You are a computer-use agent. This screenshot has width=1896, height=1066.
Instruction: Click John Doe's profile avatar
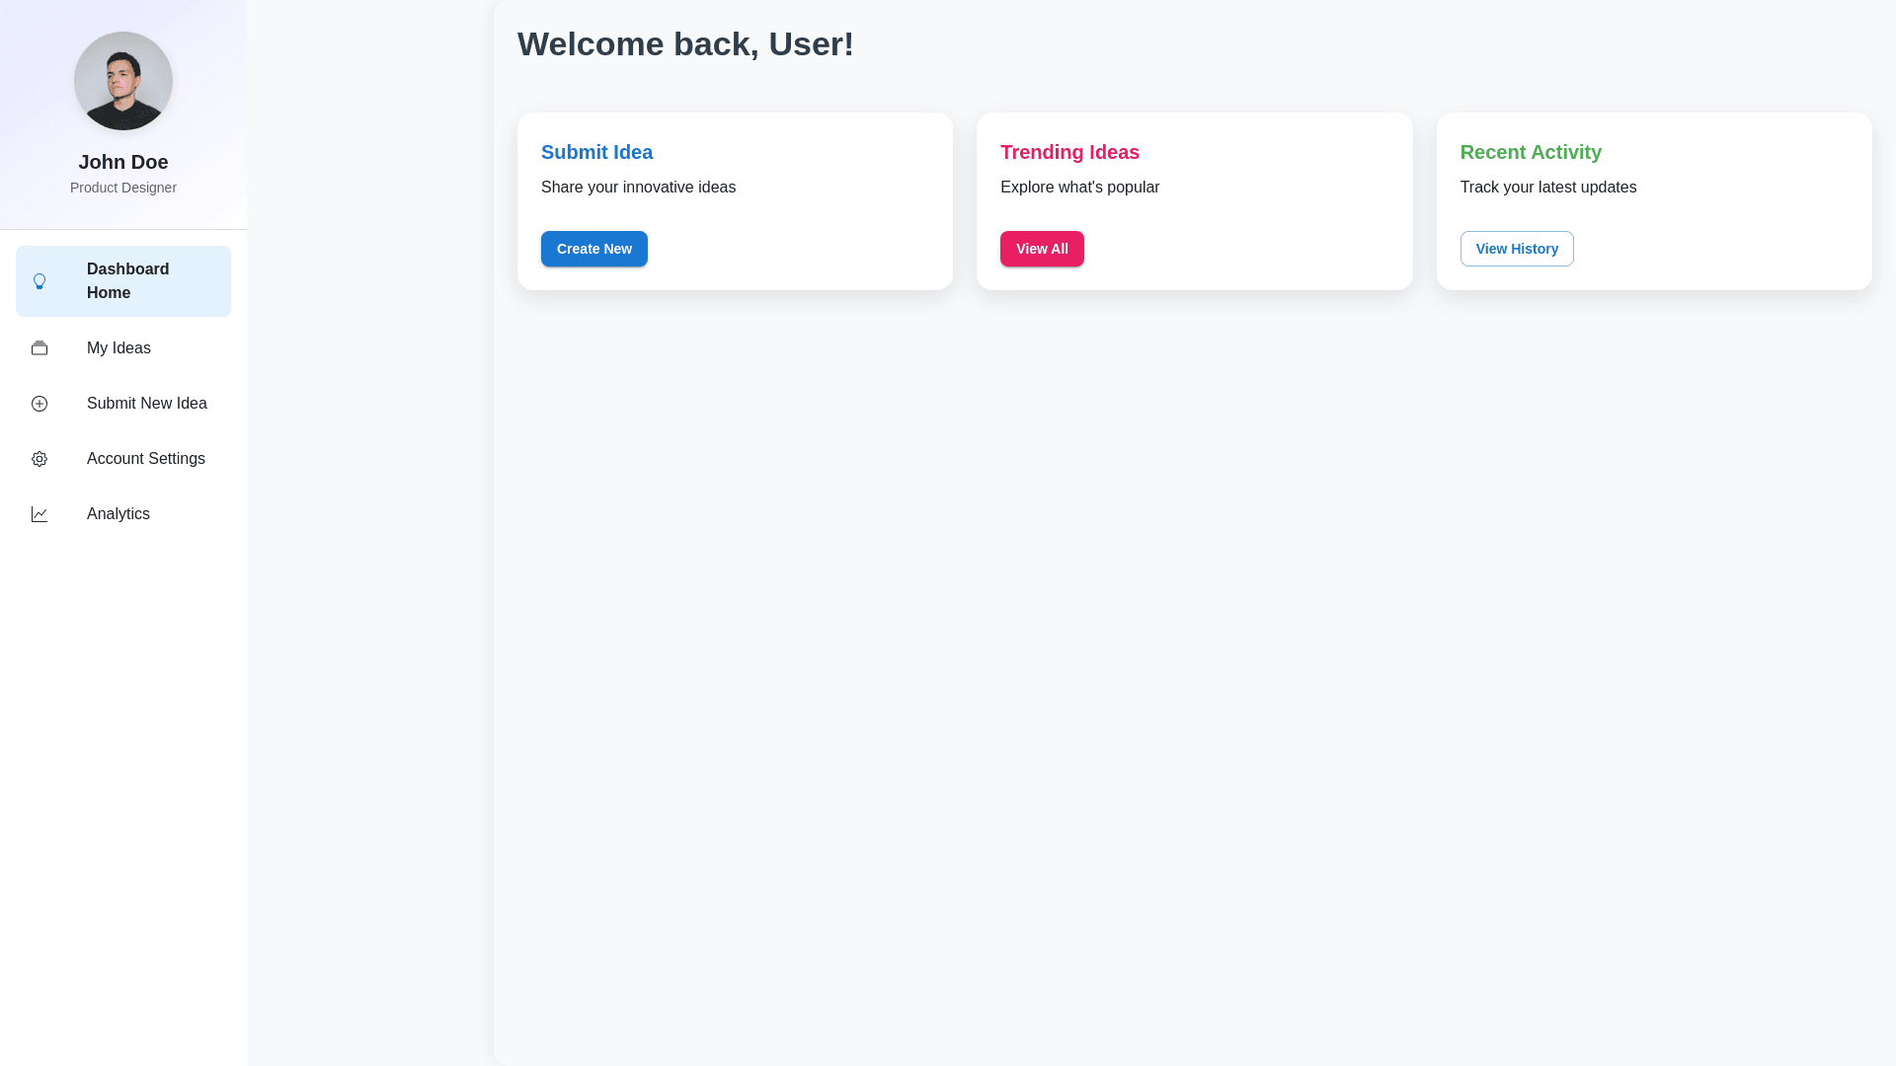pos(123,81)
